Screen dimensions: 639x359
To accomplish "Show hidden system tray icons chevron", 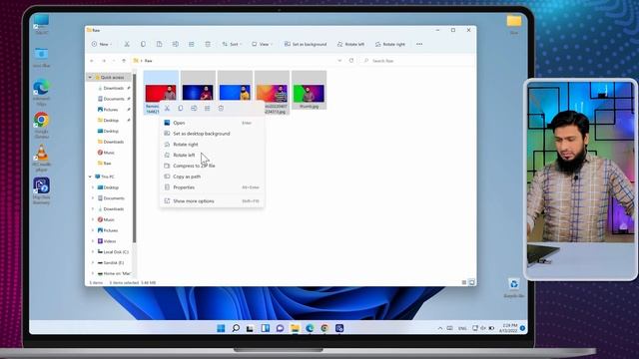I will 439,328.
